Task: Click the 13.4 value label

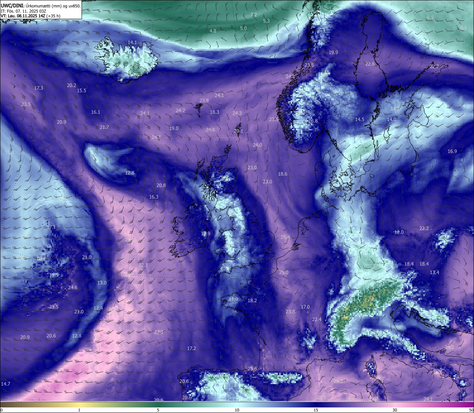Action: [434, 273]
